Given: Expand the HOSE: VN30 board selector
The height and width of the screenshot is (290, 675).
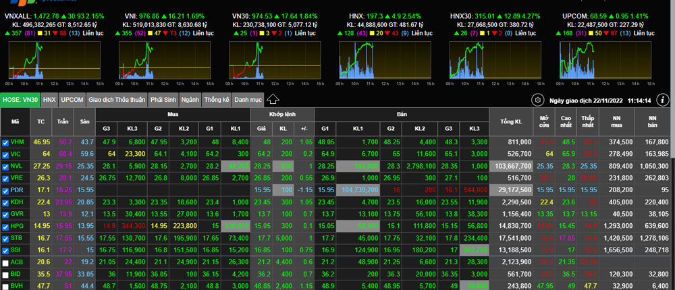Looking at the screenshot, I should (20, 100).
